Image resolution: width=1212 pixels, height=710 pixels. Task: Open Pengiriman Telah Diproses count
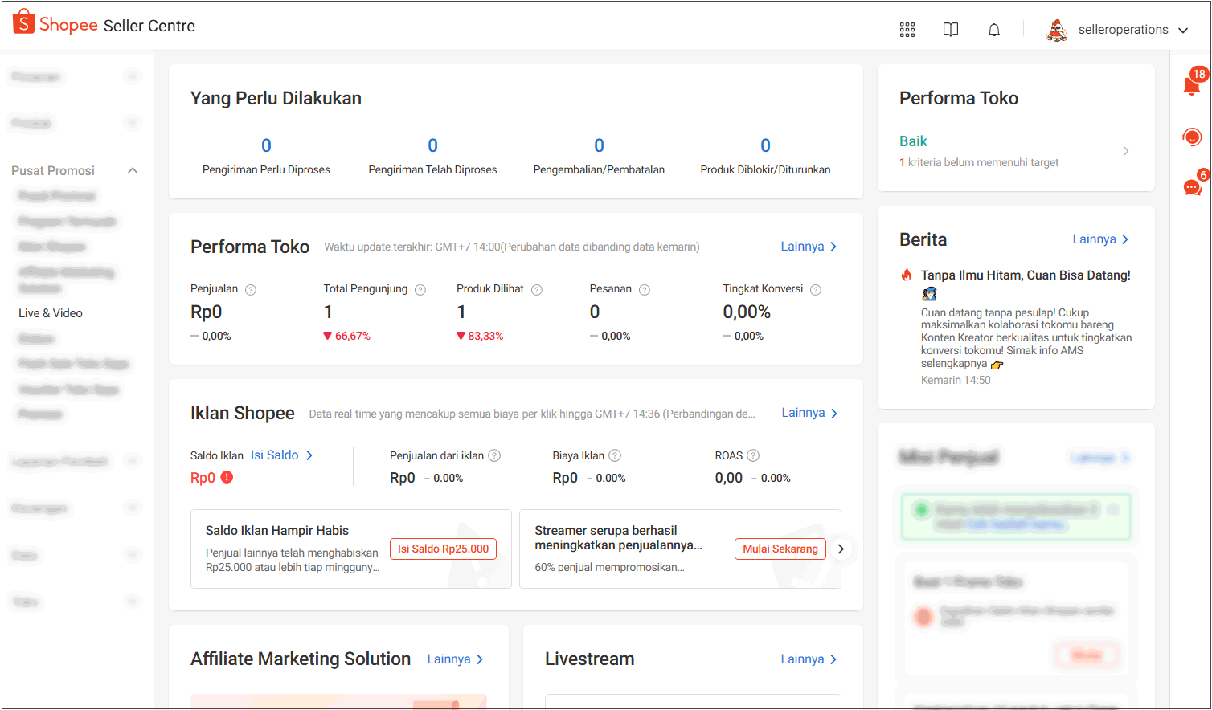tap(432, 145)
